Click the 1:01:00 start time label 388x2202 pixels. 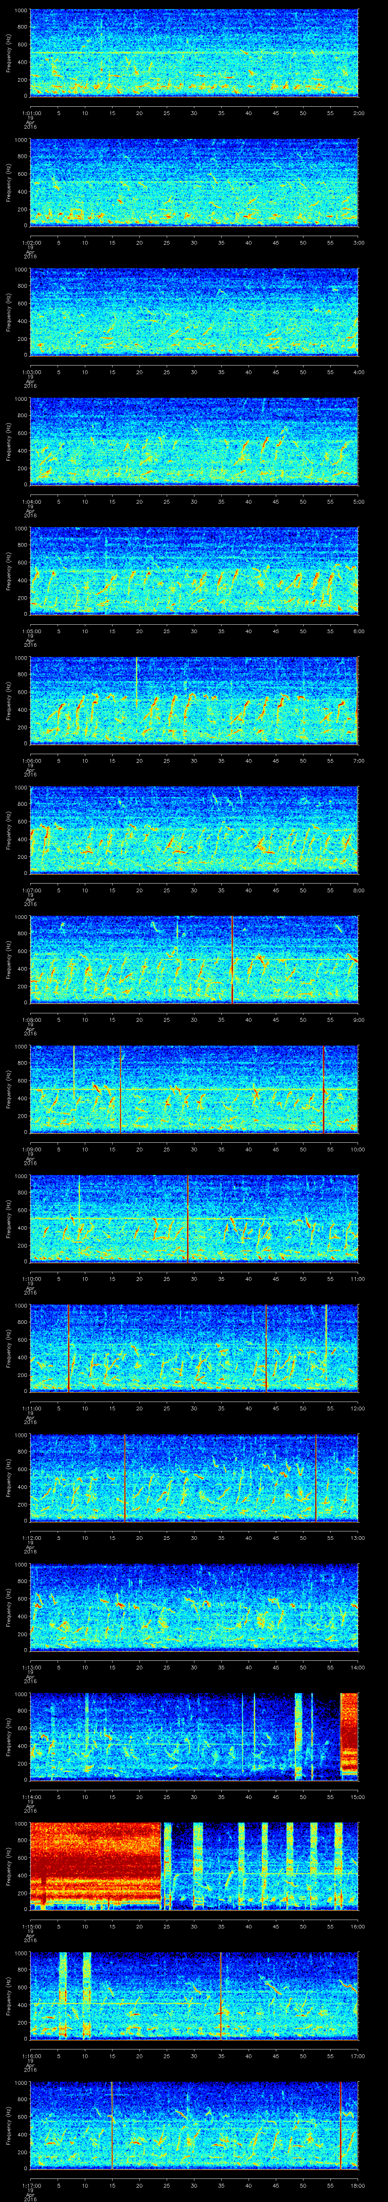[x=31, y=113]
